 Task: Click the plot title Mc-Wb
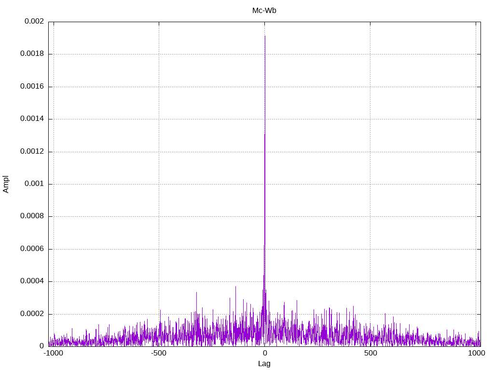(264, 11)
